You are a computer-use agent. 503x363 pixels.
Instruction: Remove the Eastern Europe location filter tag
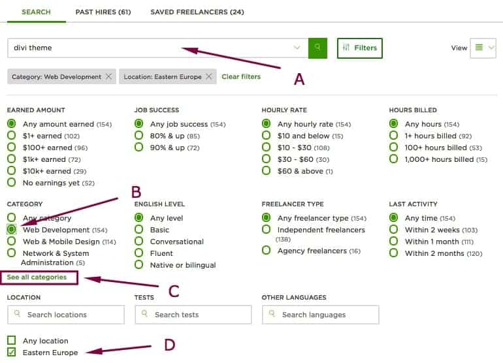[208, 76]
